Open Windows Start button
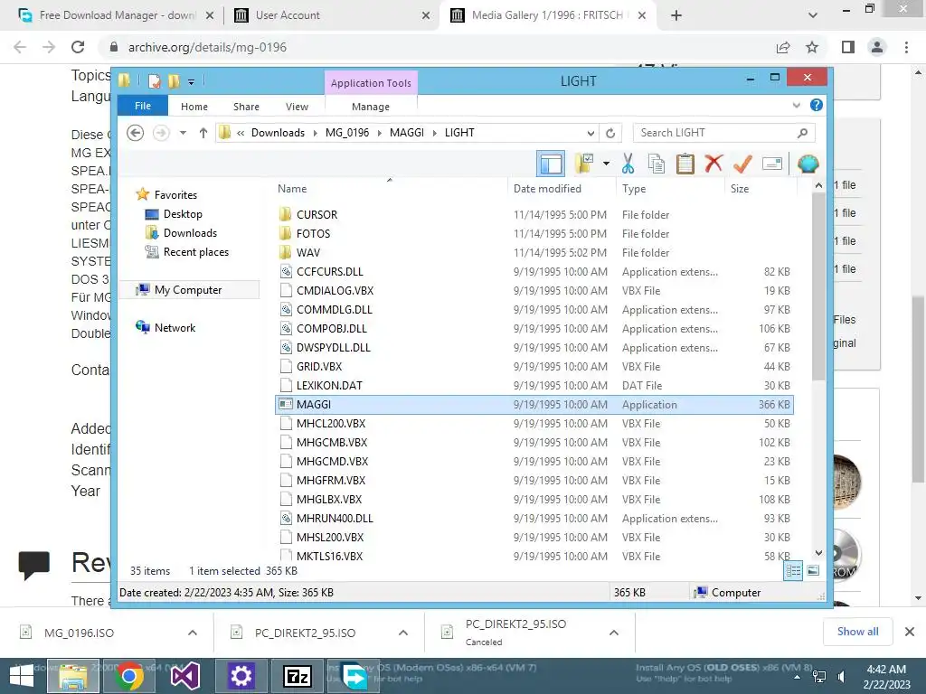This screenshot has height=694, width=926. 22,676
